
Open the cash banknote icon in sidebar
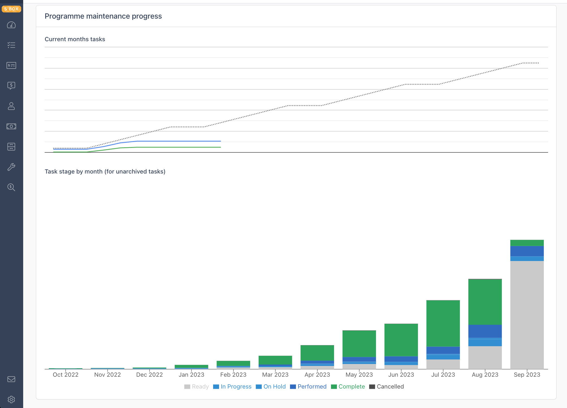[x=11, y=126]
